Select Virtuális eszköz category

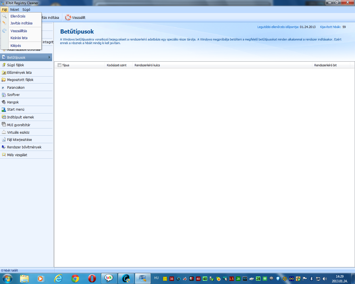26,132
